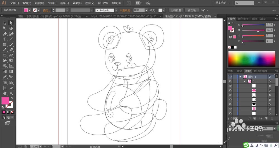
Task: Switch to the 渐变 panel tab
Action: click(263, 19)
